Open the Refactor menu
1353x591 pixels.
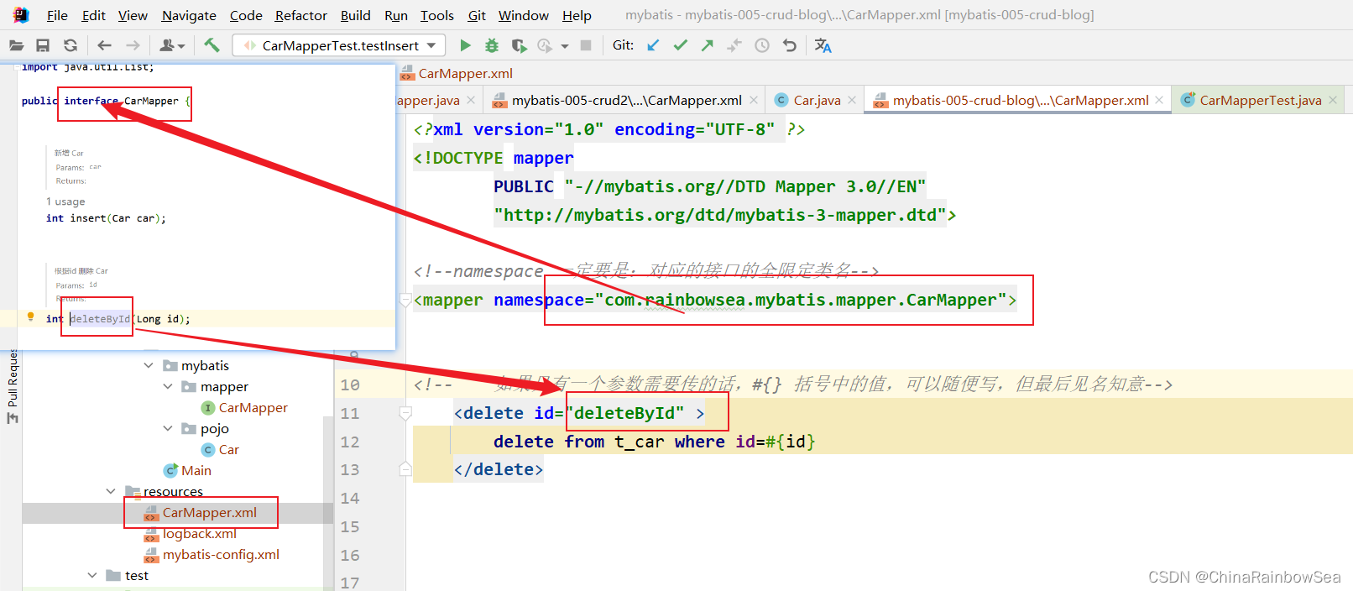[x=300, y=15]
